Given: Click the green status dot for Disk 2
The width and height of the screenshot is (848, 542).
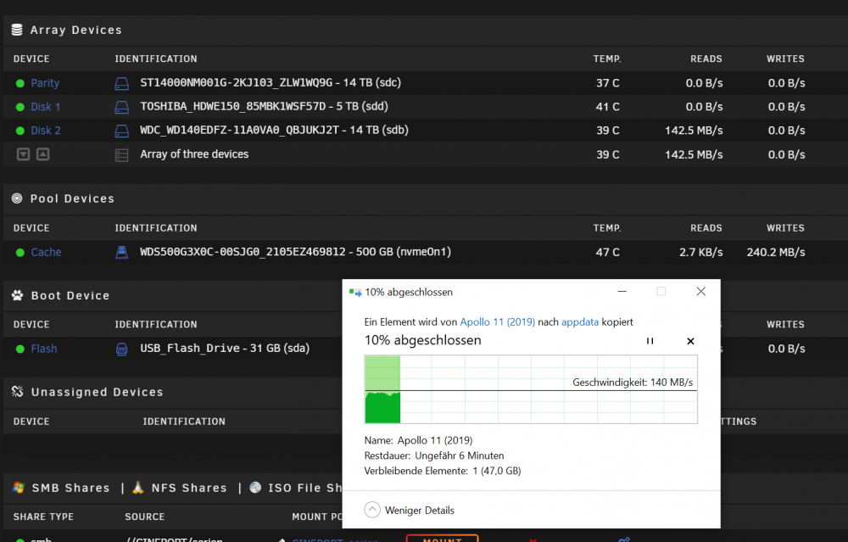Looking at the screenshot, I should [x=20, y=131].
